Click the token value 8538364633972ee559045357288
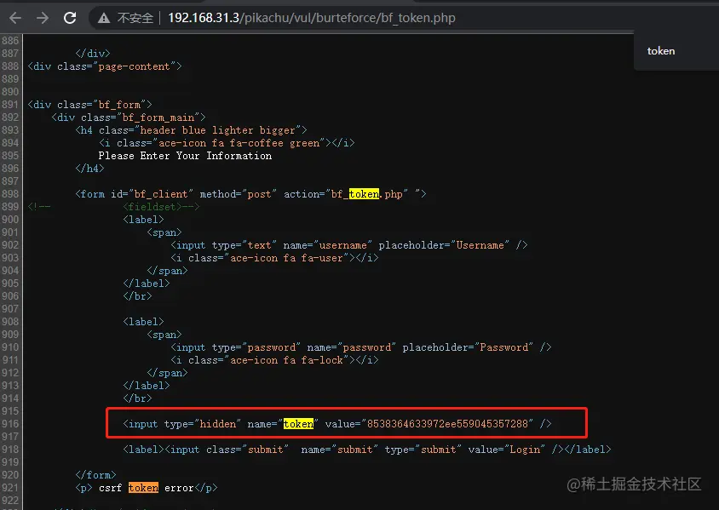Screen dimensions: 719x510 (447, 424)
